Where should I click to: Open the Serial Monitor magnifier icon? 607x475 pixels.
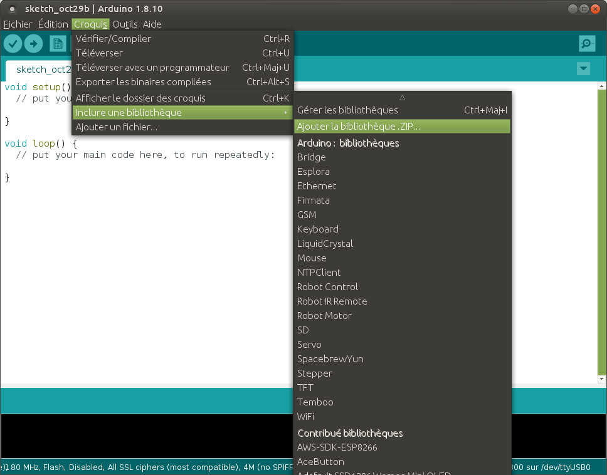pyautogui.click(x=587, y=43)
